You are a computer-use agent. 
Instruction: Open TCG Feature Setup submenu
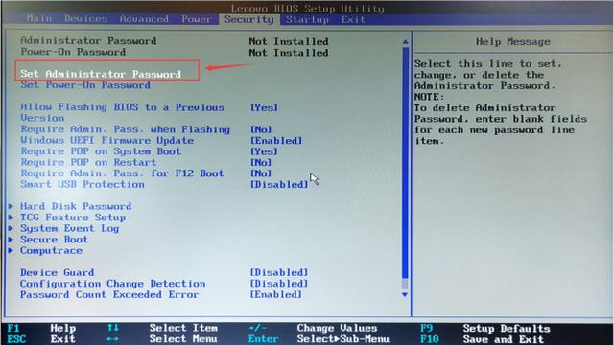73,218
